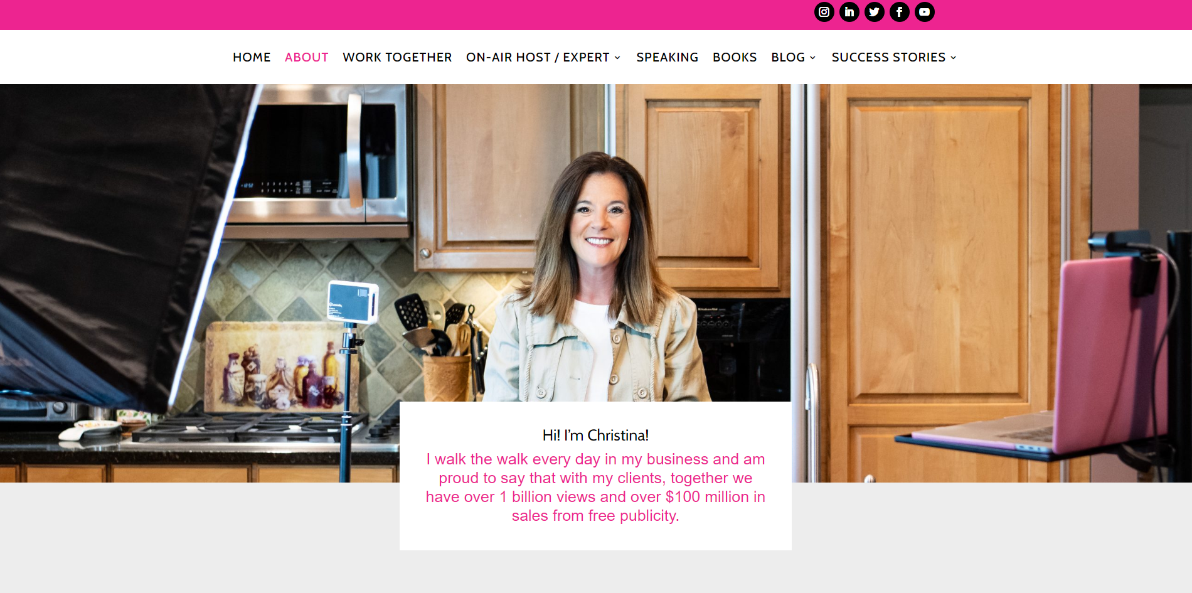Open the YouTube social icon
1192x593 pixels.
click(924, 12)
